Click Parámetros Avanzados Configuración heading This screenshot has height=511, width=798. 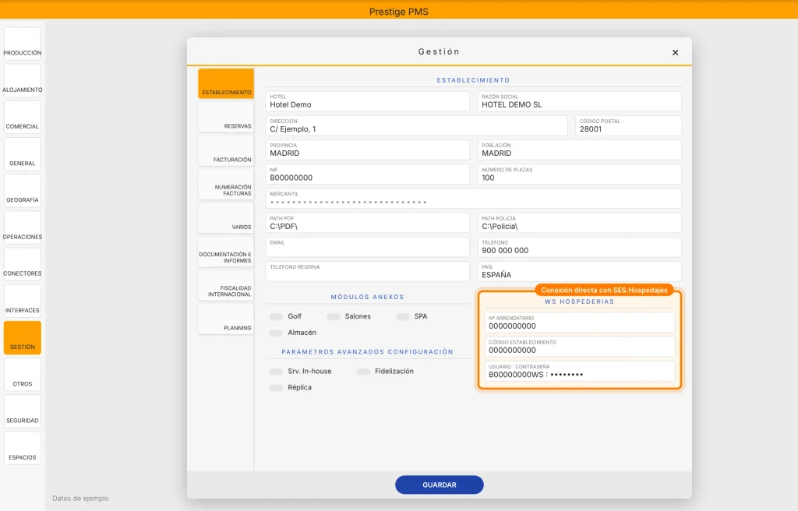point(368,352)
